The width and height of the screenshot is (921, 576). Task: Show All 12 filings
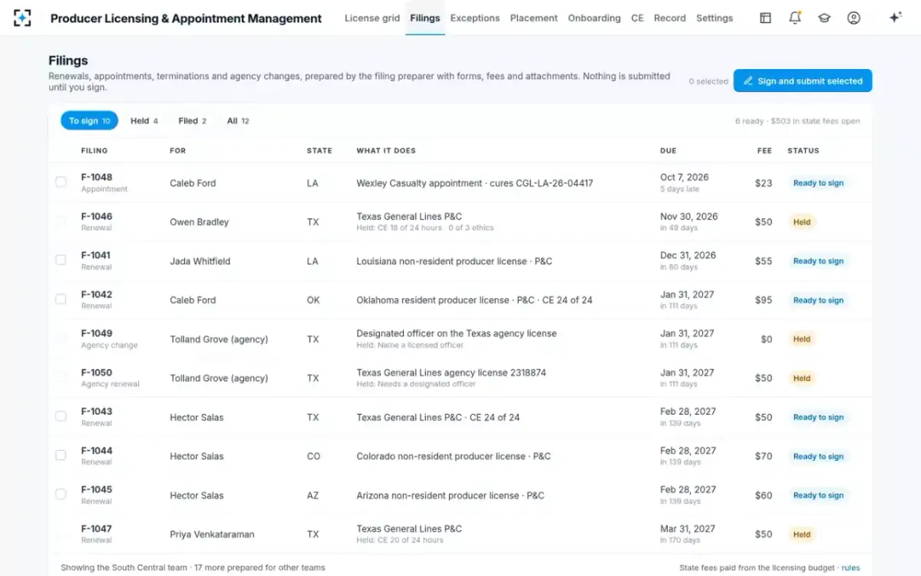pyautogui.click(x=238, y=121)
